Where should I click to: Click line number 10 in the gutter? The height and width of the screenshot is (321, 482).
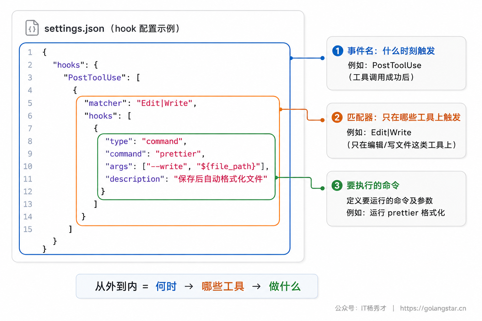28,166
